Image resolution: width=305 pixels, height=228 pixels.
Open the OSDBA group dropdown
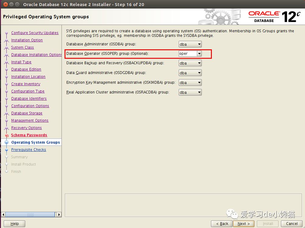click(x=190, y=44)
